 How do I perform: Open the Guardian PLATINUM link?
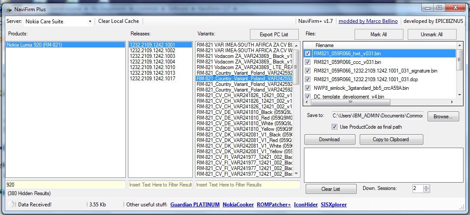point(195,205)
